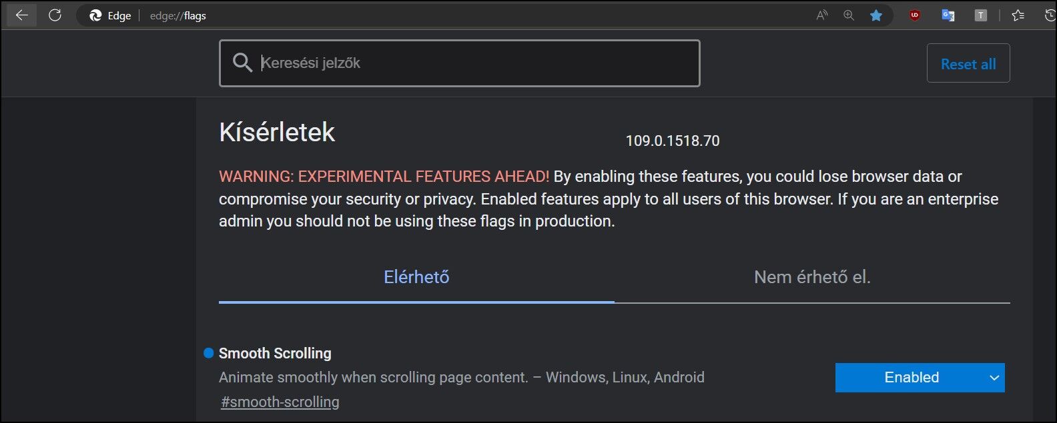Open the Smooth Scrolling Enabled dropdown
1057x423 pixels.
tap(912, 378)
